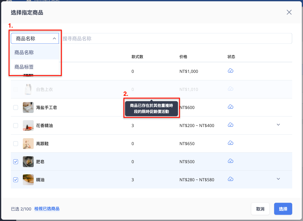303x221 pixels.
Task: Select the 高跟鞋 product checkbox
Action: point(16,144)
